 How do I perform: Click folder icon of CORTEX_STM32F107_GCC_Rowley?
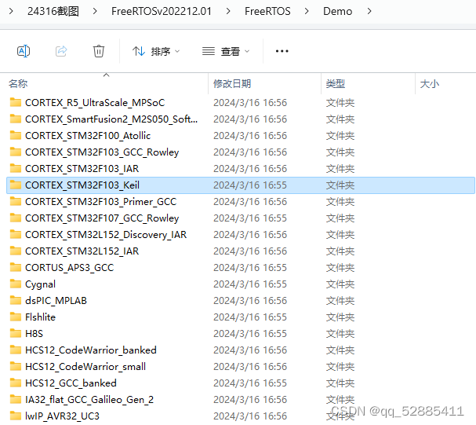(16, 218)
